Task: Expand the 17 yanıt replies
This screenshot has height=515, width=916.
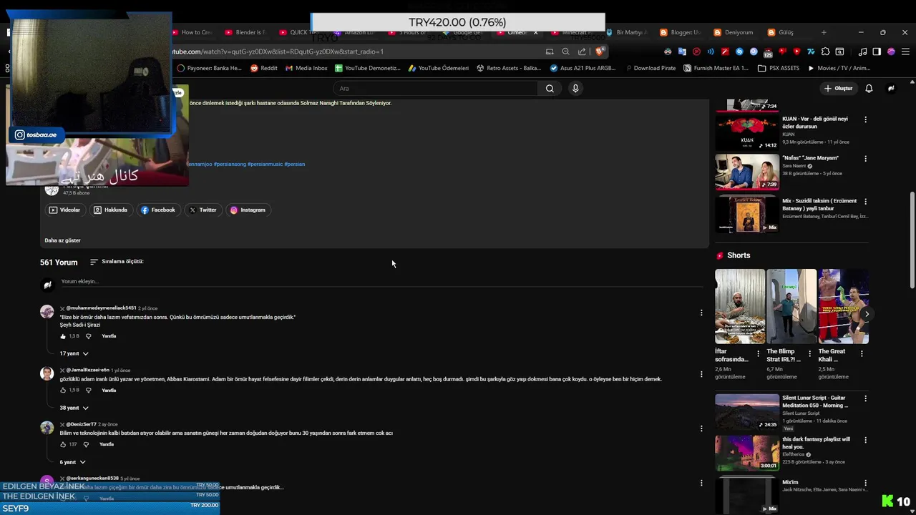Action: tap(74, 353)
